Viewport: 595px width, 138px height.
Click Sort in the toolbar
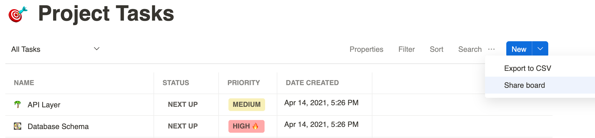(x=436, y=49)
